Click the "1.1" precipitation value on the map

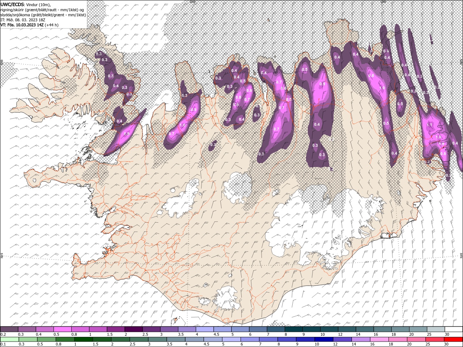[x=430, y=125]
